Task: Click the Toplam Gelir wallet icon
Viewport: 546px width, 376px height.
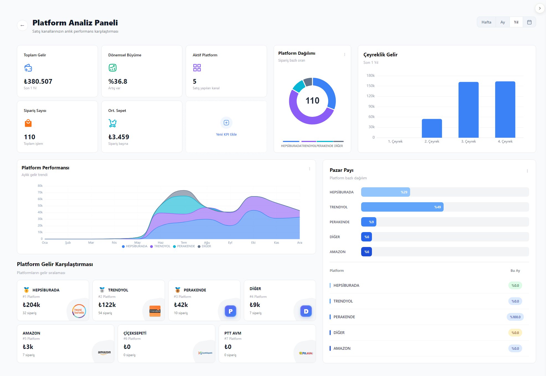Action: tap(28, 68)
